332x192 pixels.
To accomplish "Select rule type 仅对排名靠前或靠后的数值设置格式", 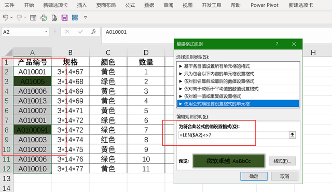I will point(238,81).
